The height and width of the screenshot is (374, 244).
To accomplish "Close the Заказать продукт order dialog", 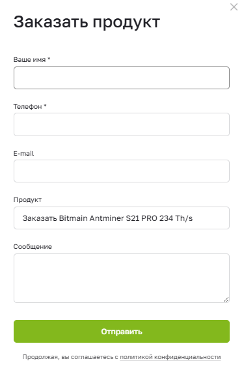I will [x=234, y=7].
